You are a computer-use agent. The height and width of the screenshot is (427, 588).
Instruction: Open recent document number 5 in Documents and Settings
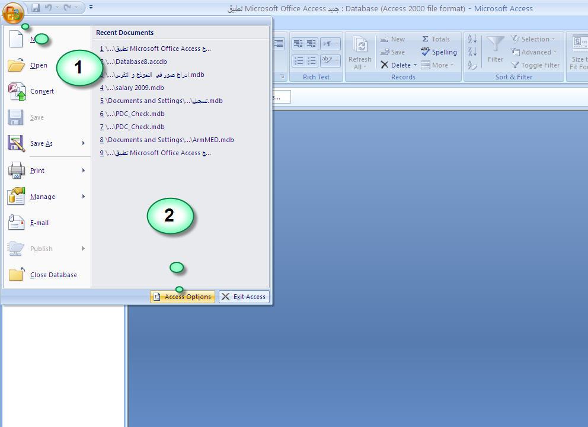click(161, 101)
